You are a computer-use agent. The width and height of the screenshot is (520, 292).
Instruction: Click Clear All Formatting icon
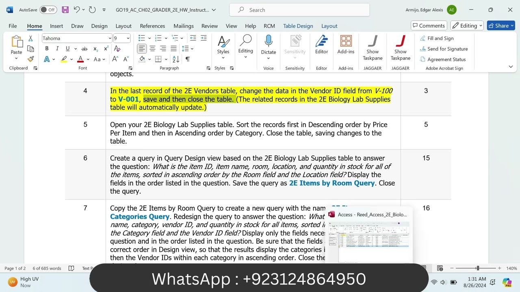click(117, 49)
